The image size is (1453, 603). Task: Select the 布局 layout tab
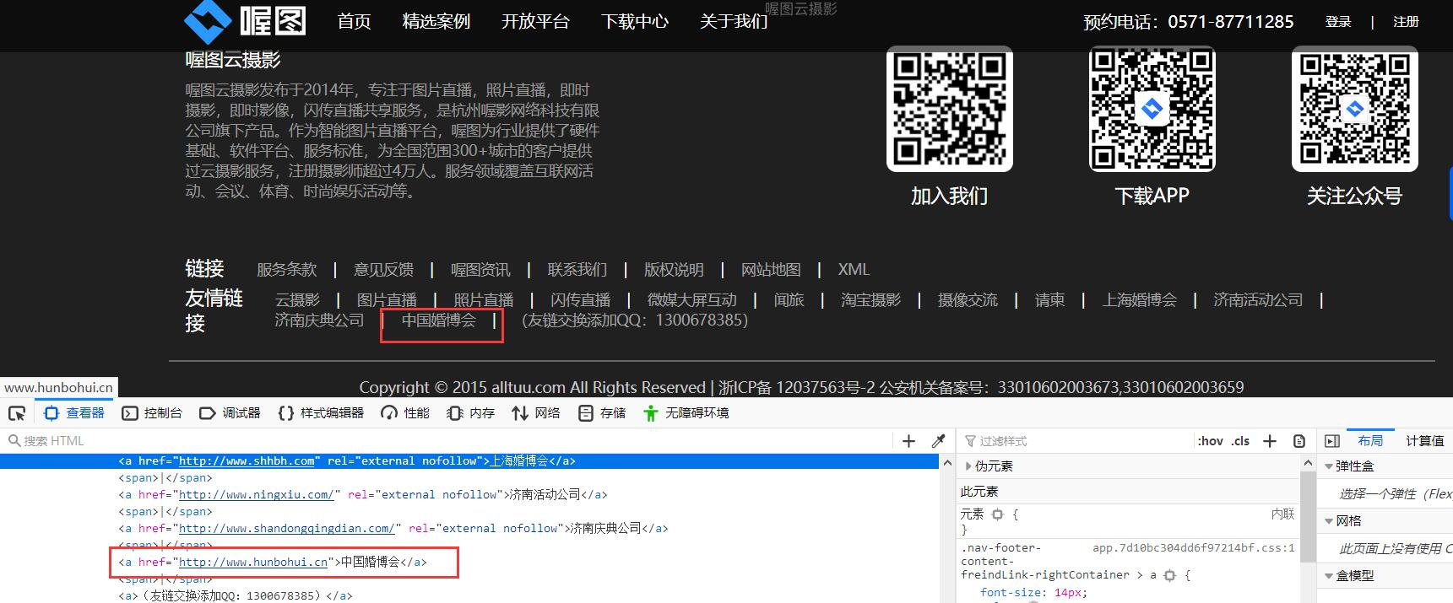tap(1370, 441)
